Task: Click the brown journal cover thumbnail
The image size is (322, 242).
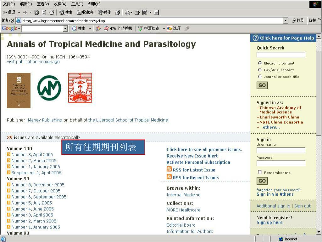Action: click(19, 90)
